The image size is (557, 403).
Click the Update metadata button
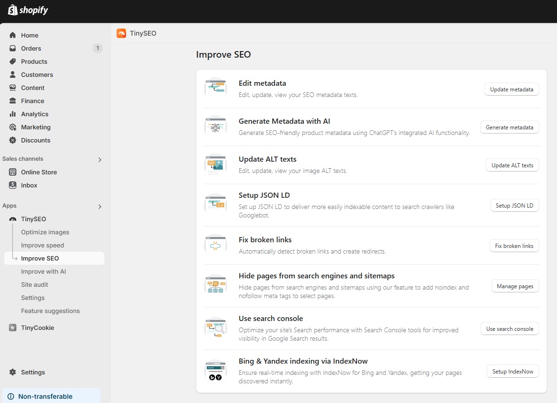pyautogui.click(x=512, y=89)
